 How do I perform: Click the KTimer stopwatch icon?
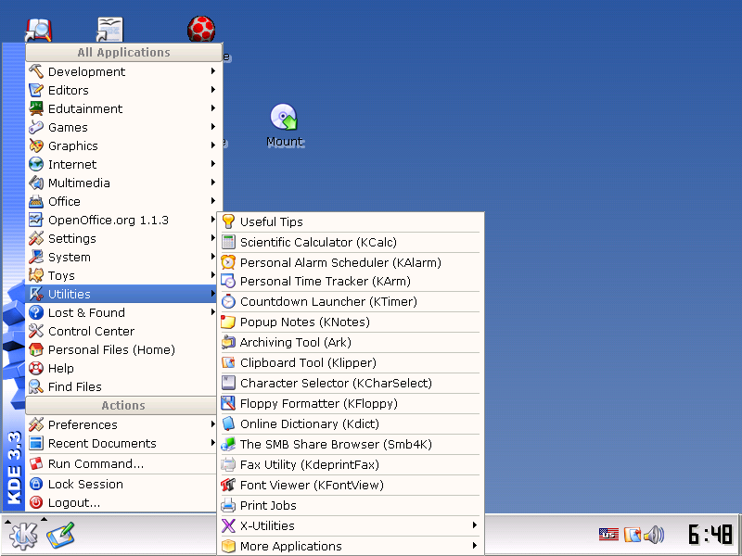pyautogui.click(x=228, y=301)
